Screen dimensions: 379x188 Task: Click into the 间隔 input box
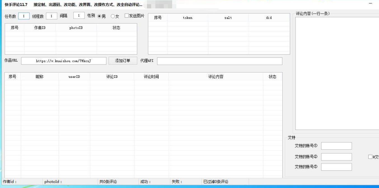coord(79,16)
